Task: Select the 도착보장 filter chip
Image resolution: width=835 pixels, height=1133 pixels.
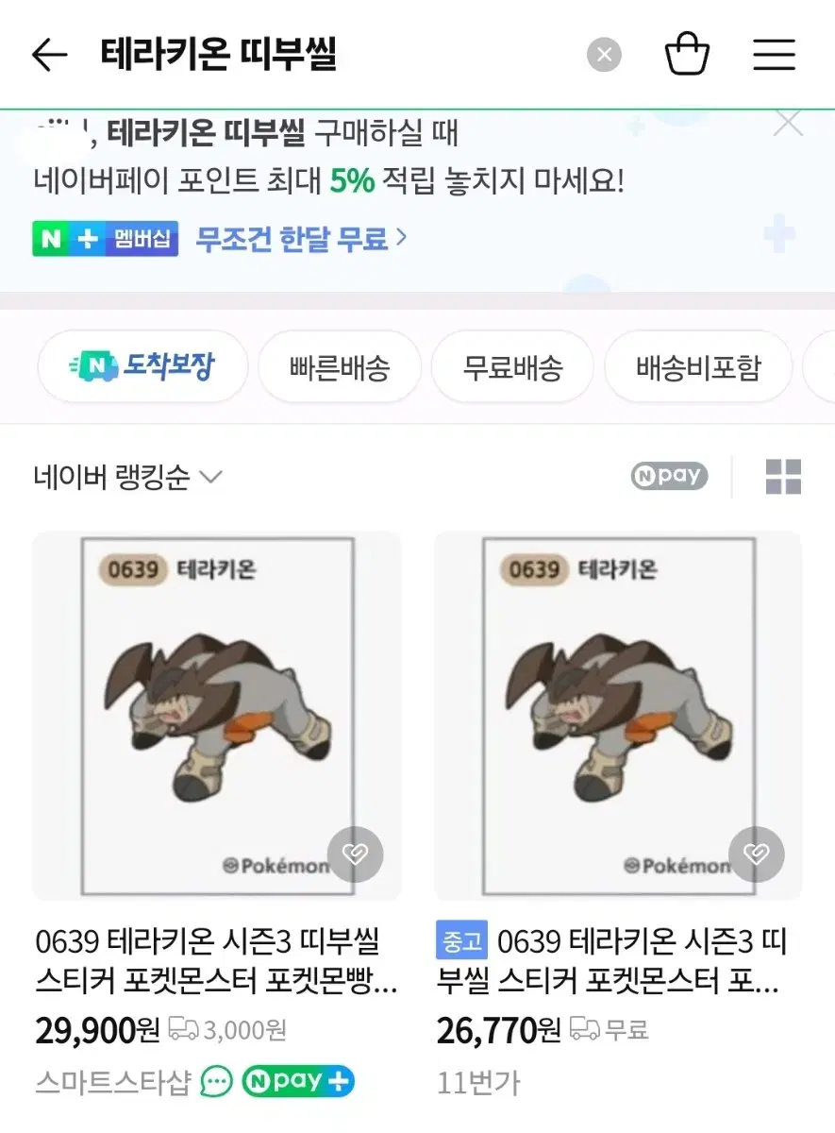Action: click(x=142, y=366)
